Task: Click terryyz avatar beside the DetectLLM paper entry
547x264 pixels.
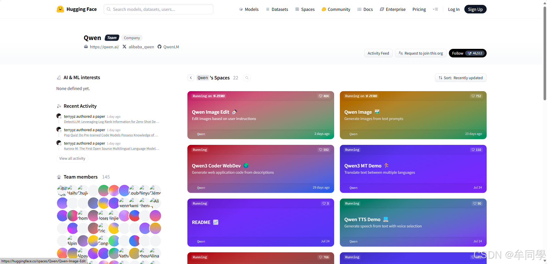Action: pos(59,116)
